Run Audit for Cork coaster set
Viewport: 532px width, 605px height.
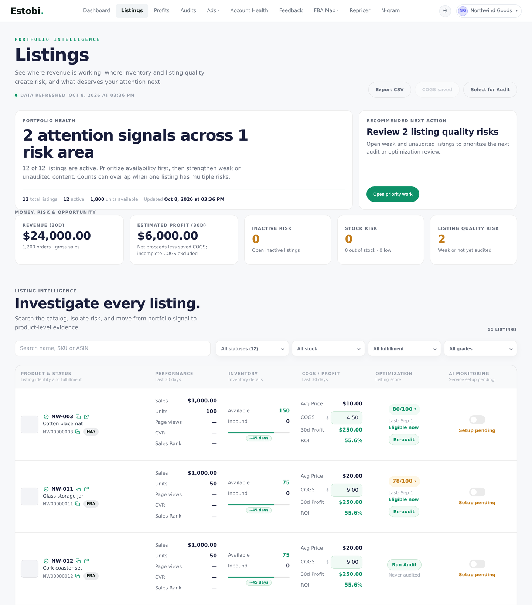point(404,565)
